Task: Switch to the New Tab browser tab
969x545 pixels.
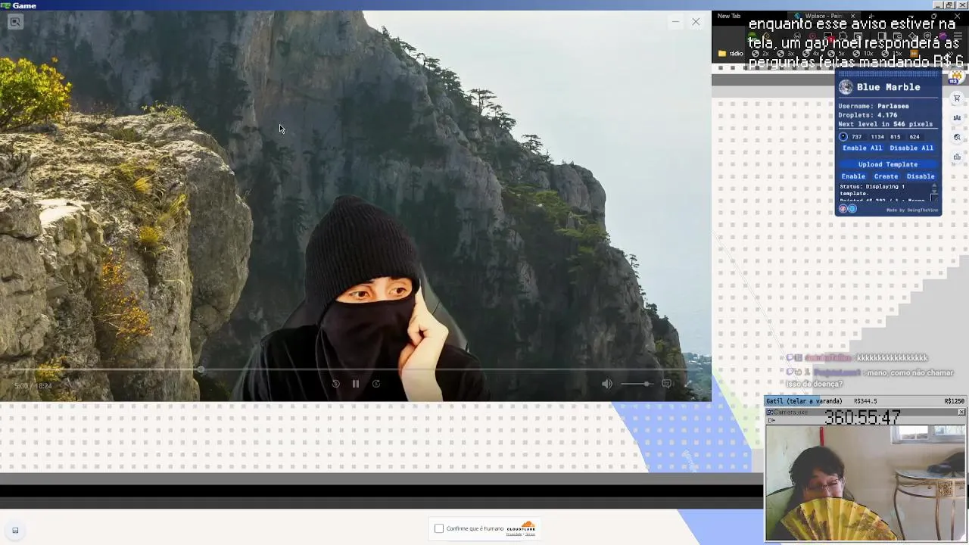Action: 729,16
